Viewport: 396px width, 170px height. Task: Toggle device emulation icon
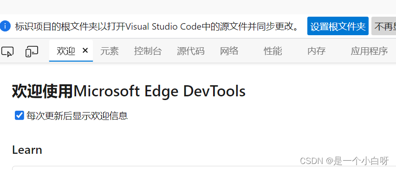32,51
